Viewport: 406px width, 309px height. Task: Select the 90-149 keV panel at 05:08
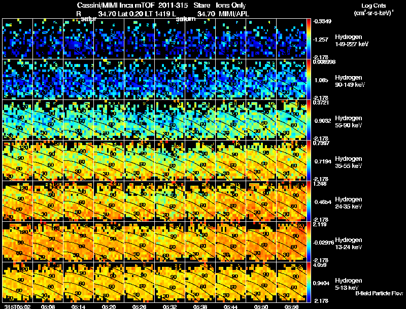48,79
